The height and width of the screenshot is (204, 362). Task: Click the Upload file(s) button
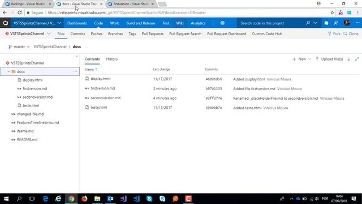[x=329, y=59]
